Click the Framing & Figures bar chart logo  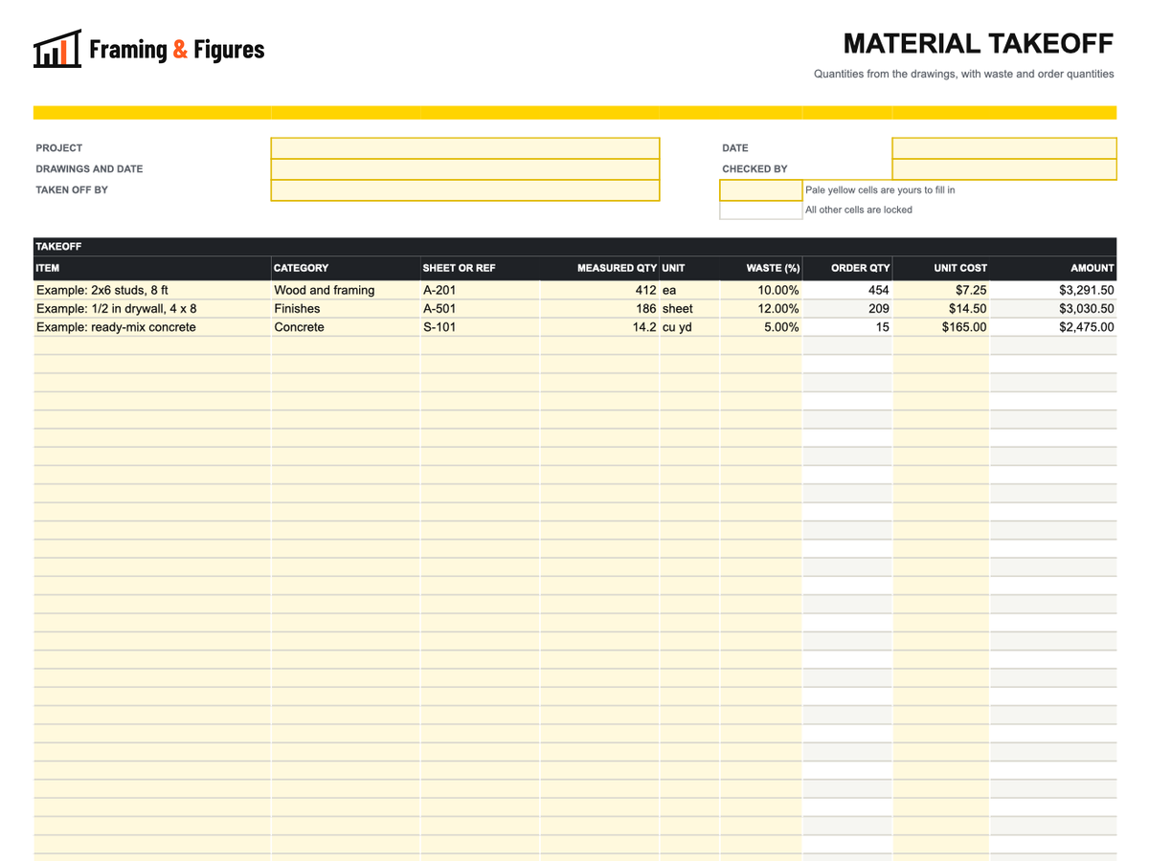56,49
